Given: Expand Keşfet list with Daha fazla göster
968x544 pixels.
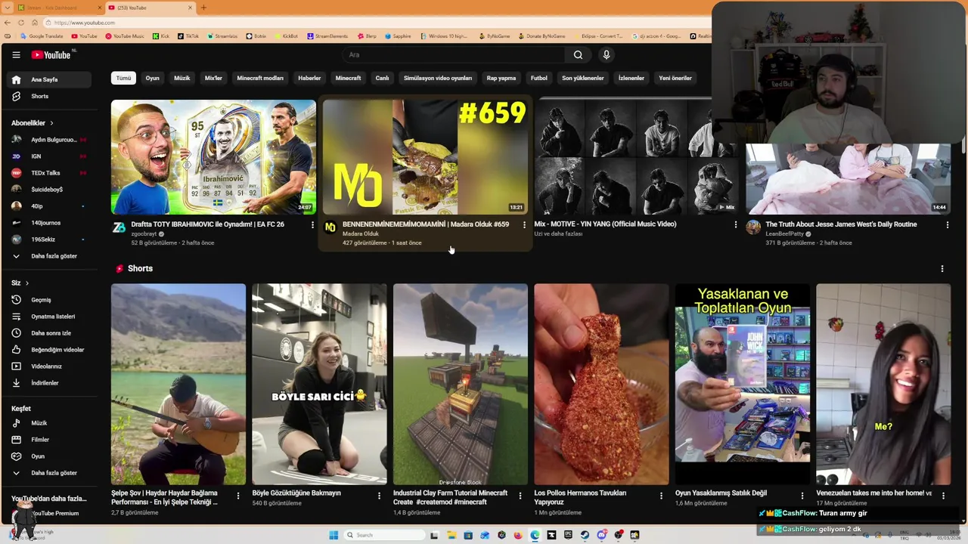Looking at the screenshot, I should click(x=50, y=473).
